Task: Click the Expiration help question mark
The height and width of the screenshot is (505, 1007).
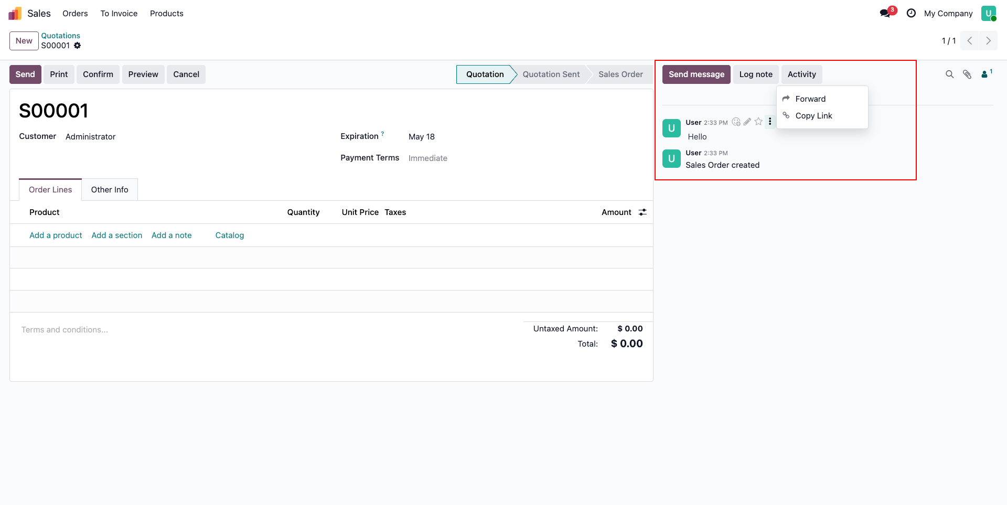Action: [x=382, y=134]
